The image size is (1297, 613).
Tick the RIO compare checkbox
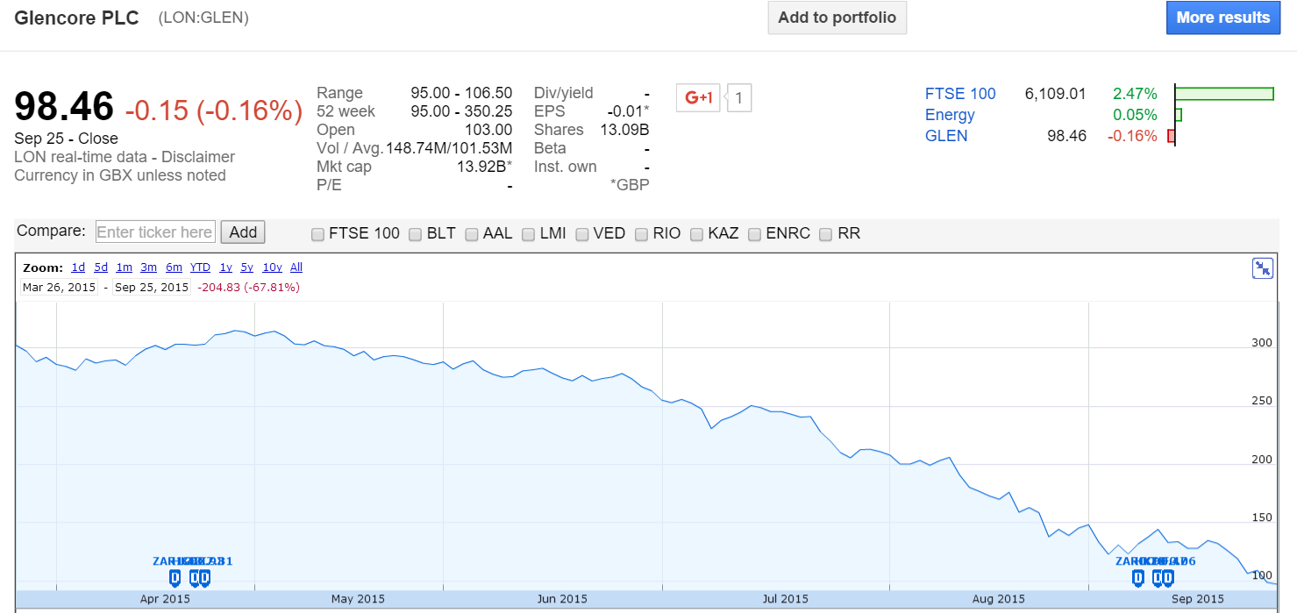[x=642, y=234]
